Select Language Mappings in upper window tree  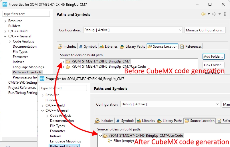pos(28,67)
